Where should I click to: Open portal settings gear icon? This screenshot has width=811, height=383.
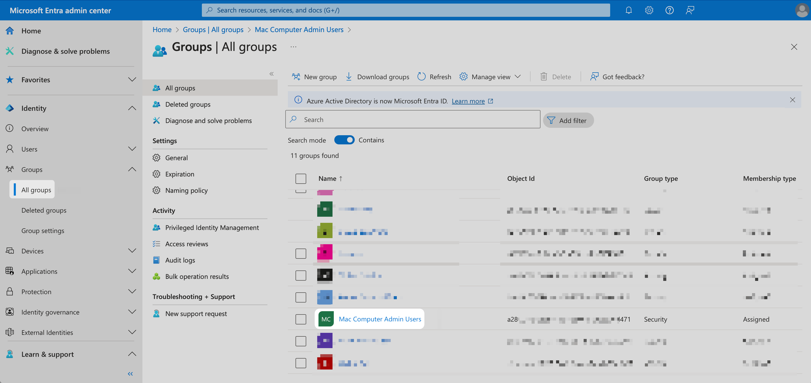coord(649,10)
